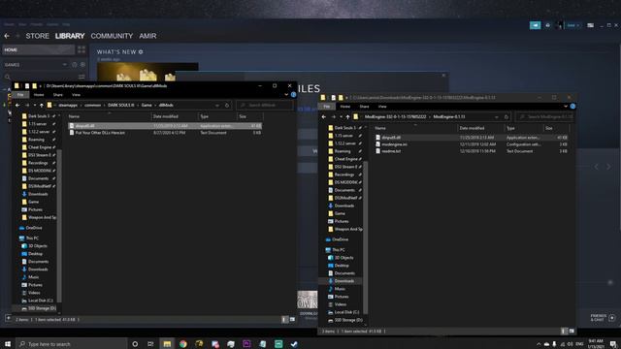This screenshot has height=349, width=621.
Task: Go up one folder in ModEngine window
Action: tap(347, 116)
